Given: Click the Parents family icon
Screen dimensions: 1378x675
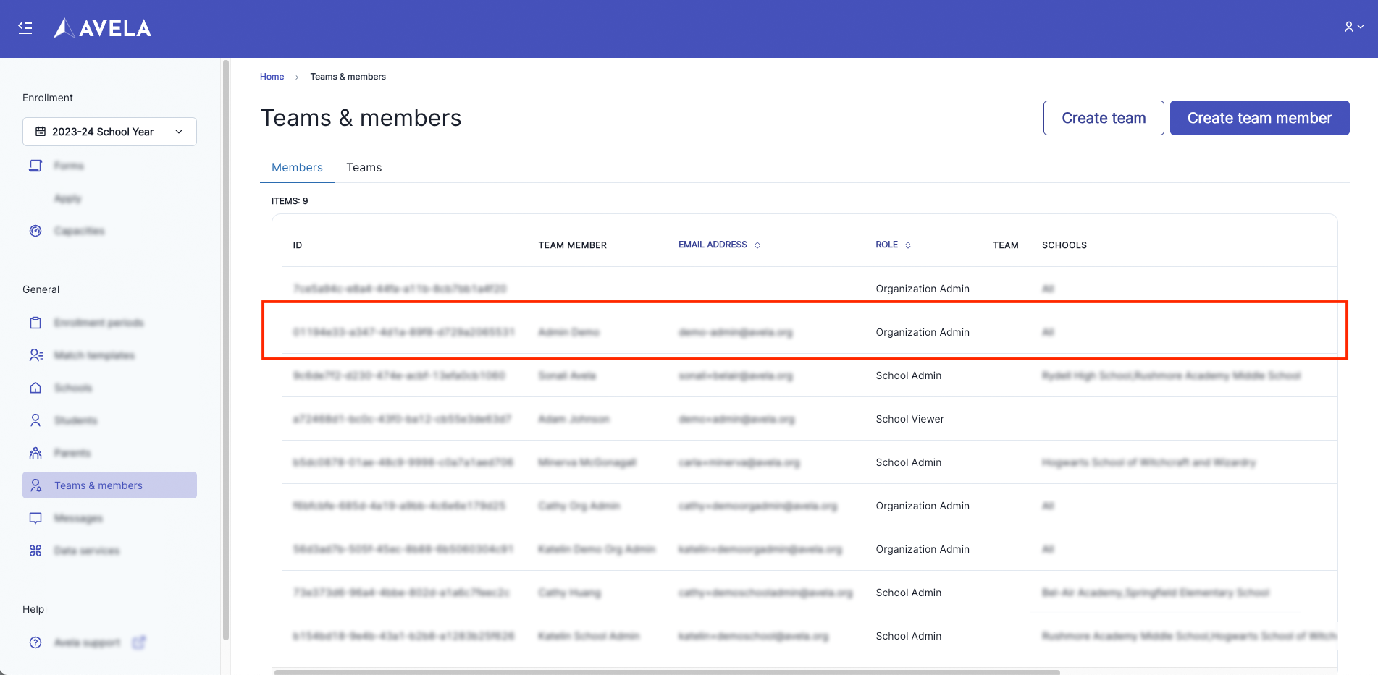Looking at the screenshot, I should click(35, 453).
